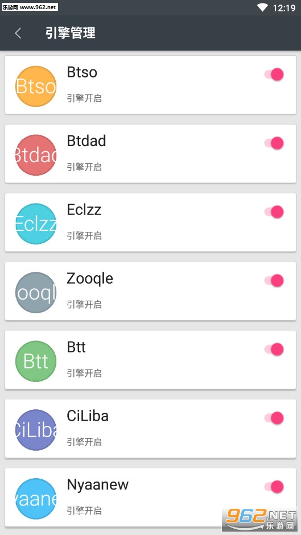Image resolution: width=301 pixels, height=535 pixels.
Task: Click the 引擎开启 status under CiLiba
Action: [x=84, y=442]
